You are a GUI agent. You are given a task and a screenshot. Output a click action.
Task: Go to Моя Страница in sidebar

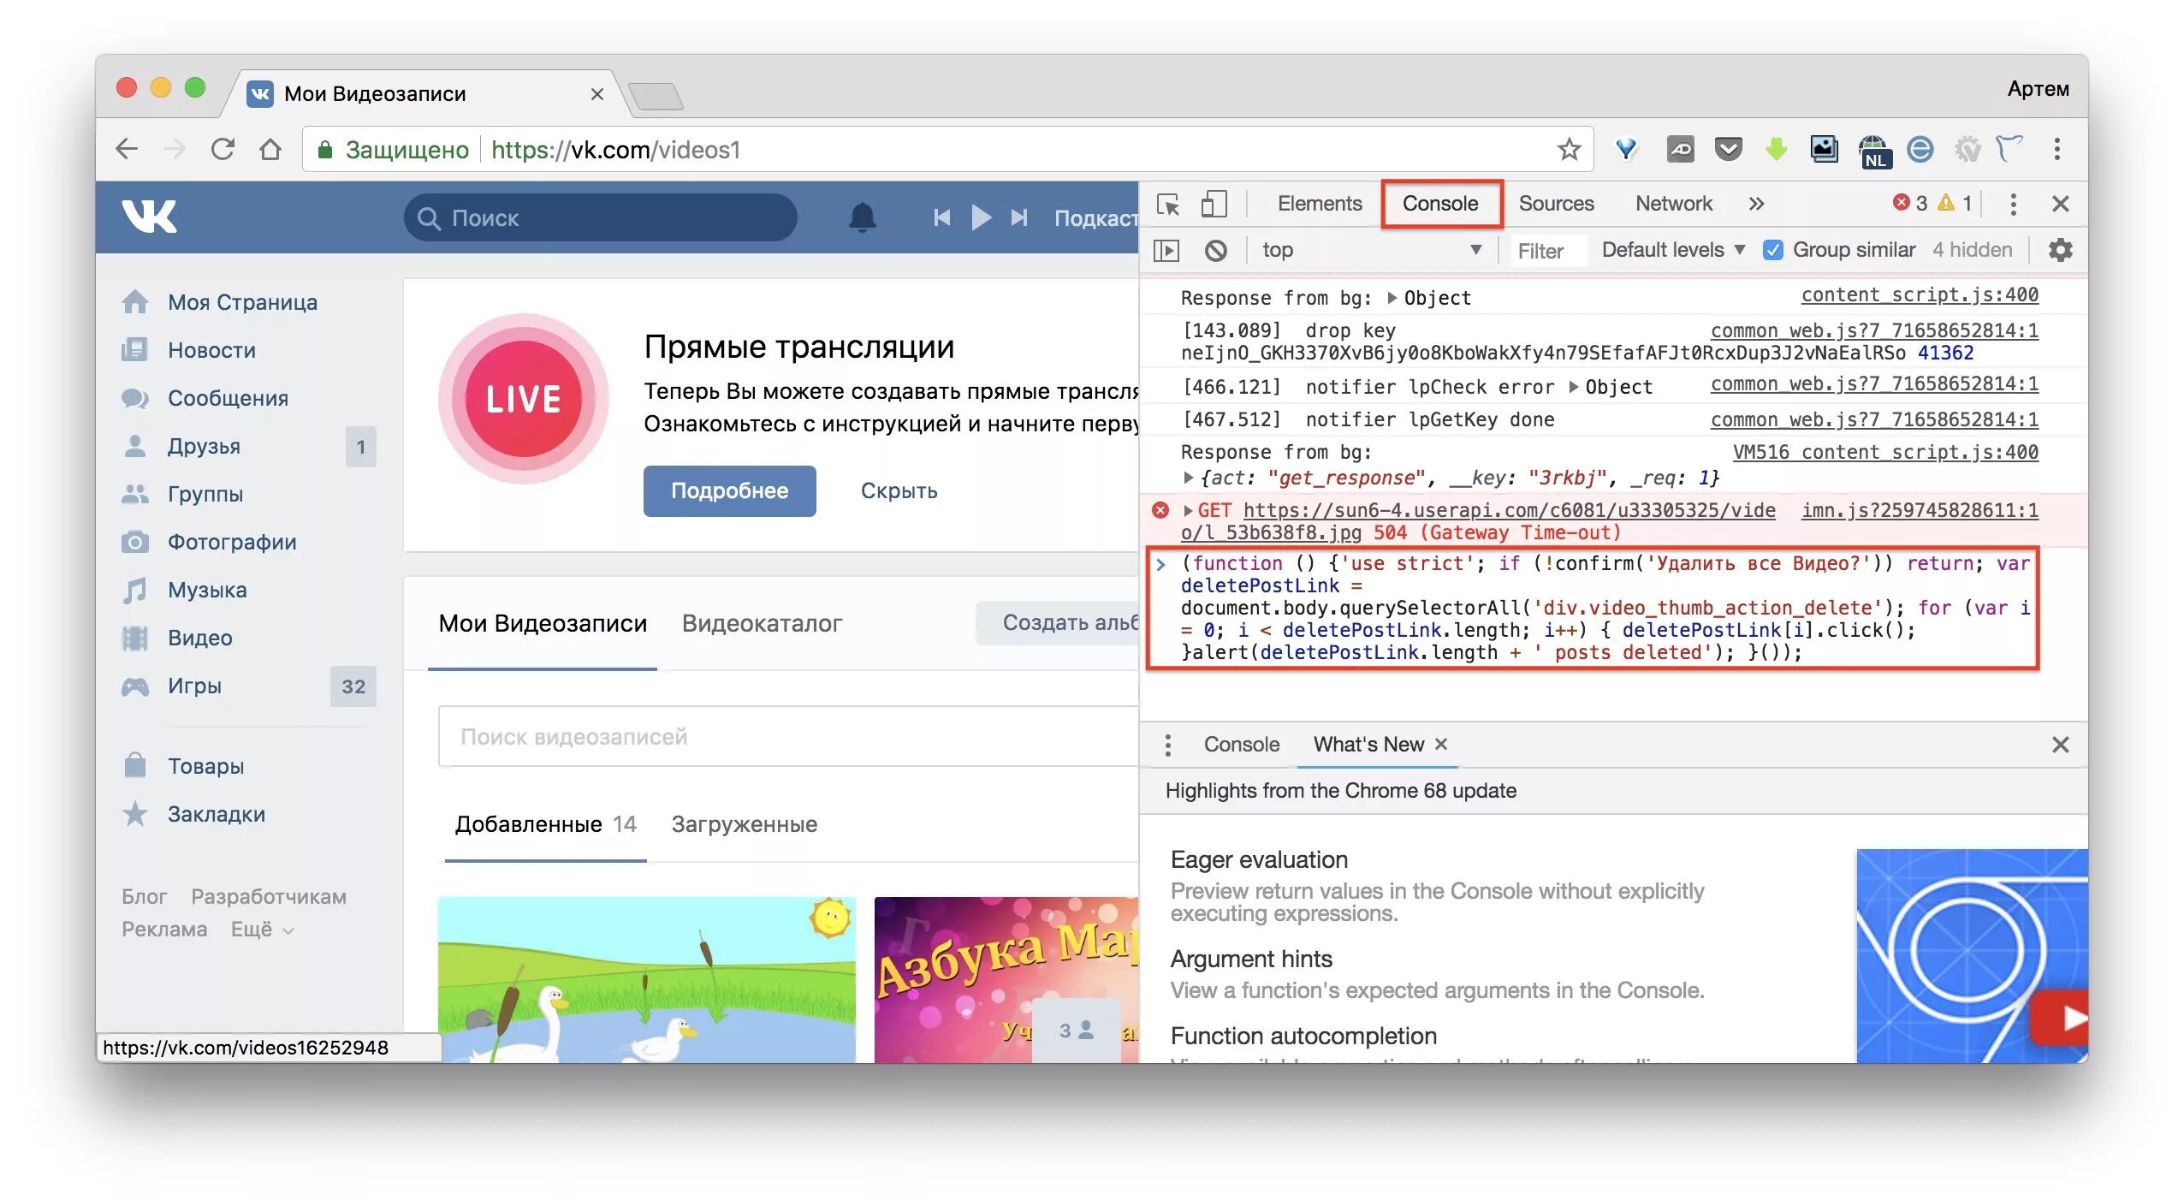(242, 302)
